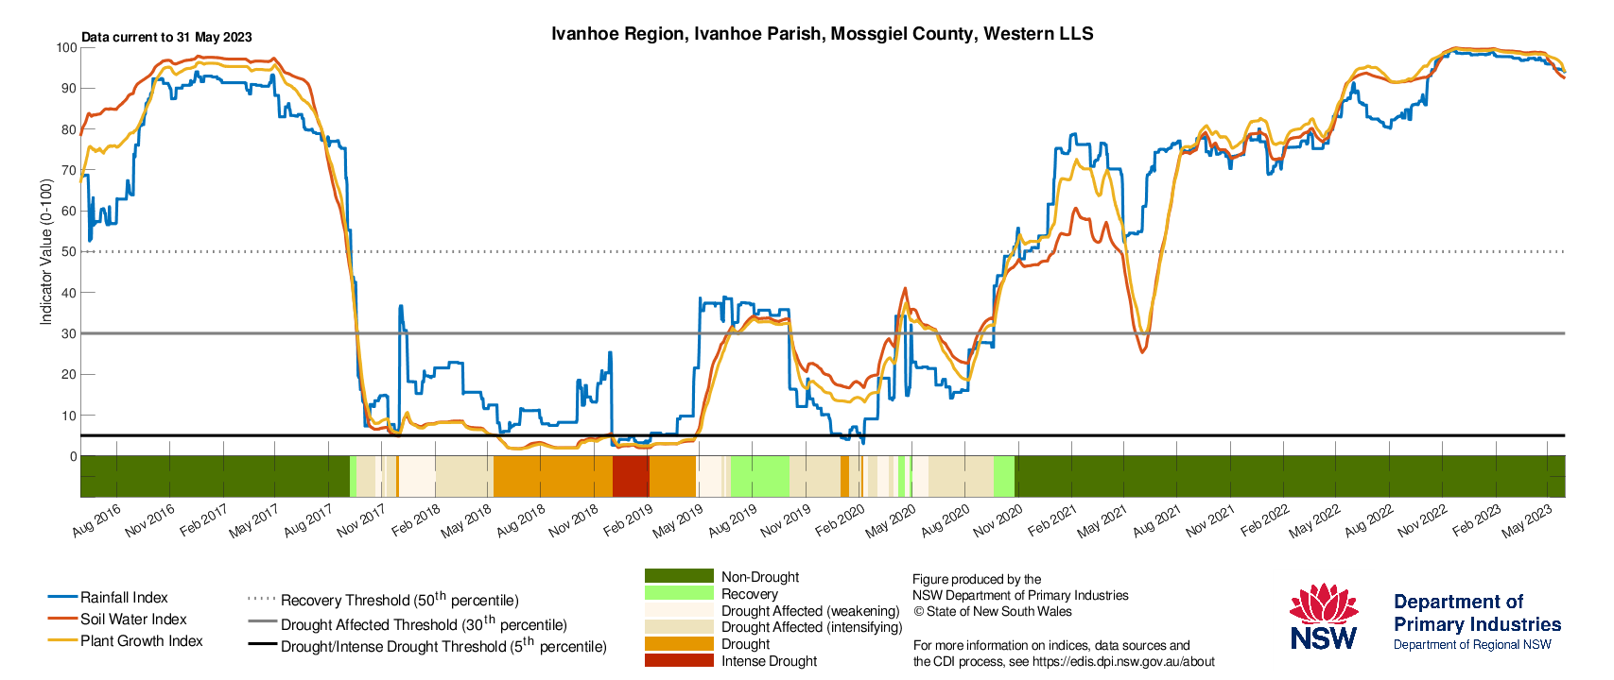Click the grey Drought Affected Threshold legend line
Screen dimensions: 1614x680
[x=262, y=622]
